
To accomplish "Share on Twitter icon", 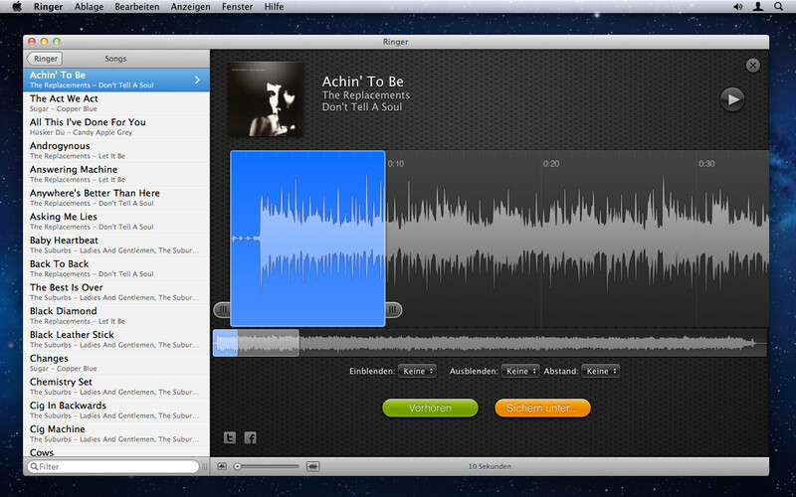I will pyautogui.click(x=230, y=437).
